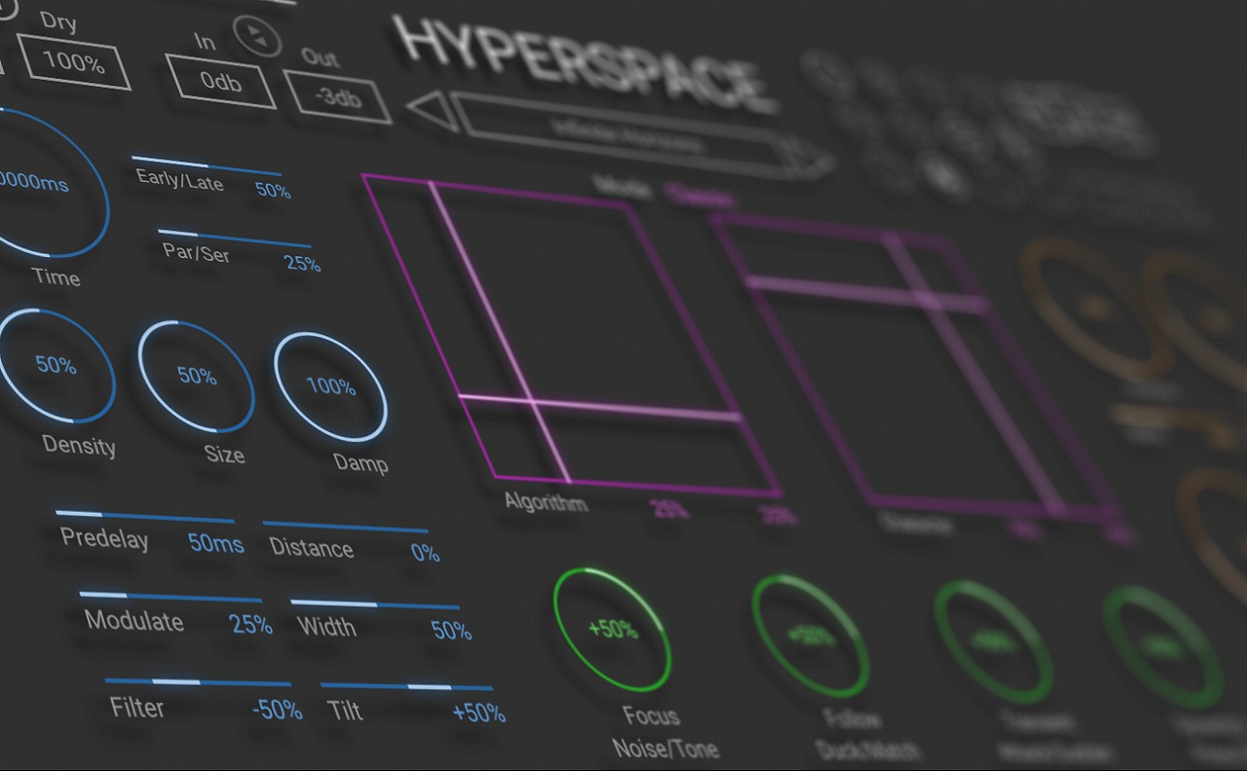Click the Filter slider bar

tap(197, 682)
